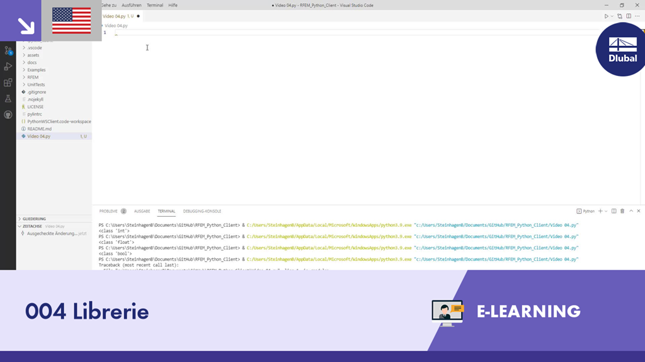Click the Video 04.py breadcrumb

[x=116, y=25]
